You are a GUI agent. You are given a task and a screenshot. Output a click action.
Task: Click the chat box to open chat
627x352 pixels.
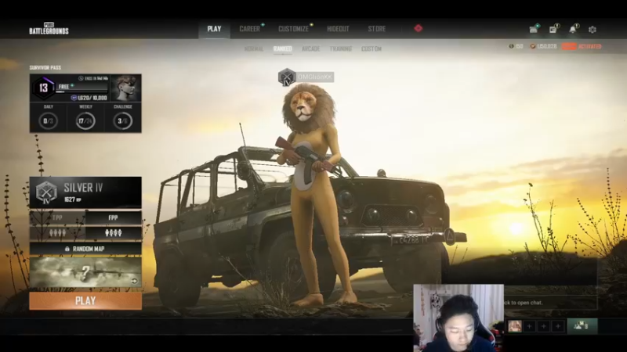point(550,303)
